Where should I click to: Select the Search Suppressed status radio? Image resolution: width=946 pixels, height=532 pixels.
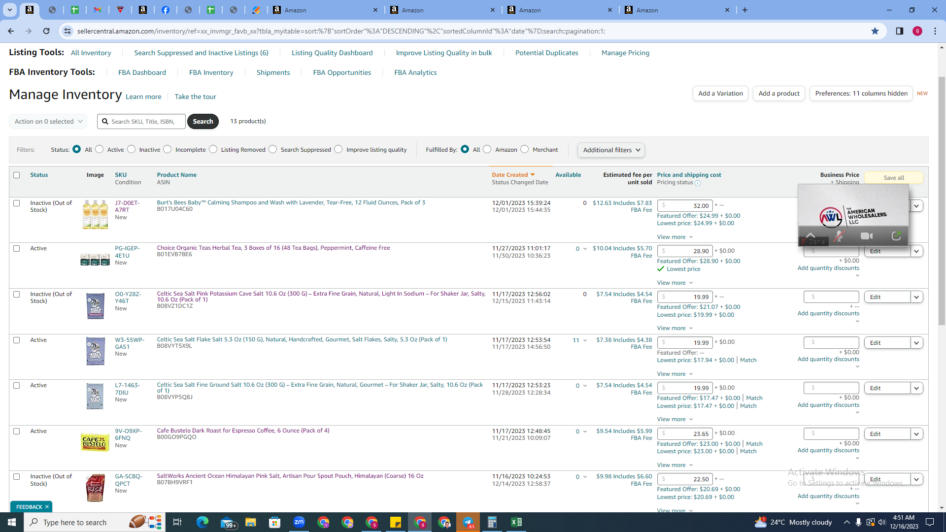(273, 149)
